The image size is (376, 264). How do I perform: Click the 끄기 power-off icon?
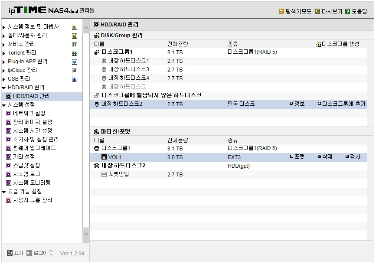tap(10, 253)
